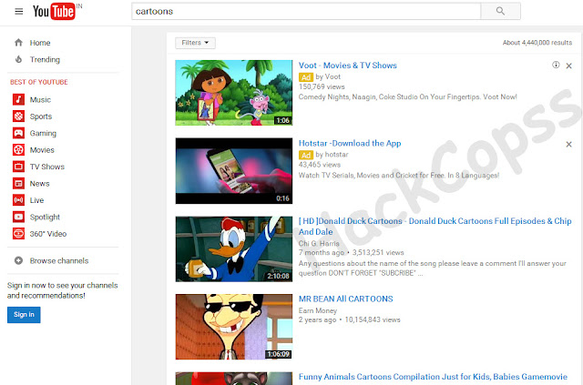Click the Hotstar ad description text
The height and width of the screenshot is (385, 583).
click(399, 176)
